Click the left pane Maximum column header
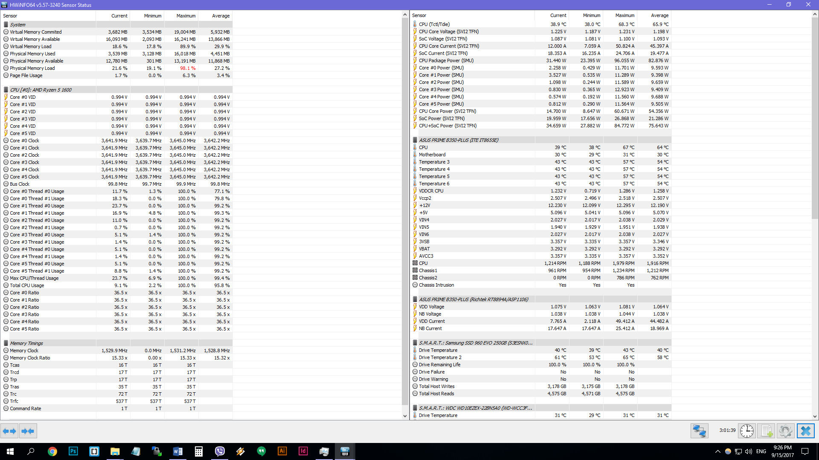Screen dimensions: 819x460 tap(186, 16)
